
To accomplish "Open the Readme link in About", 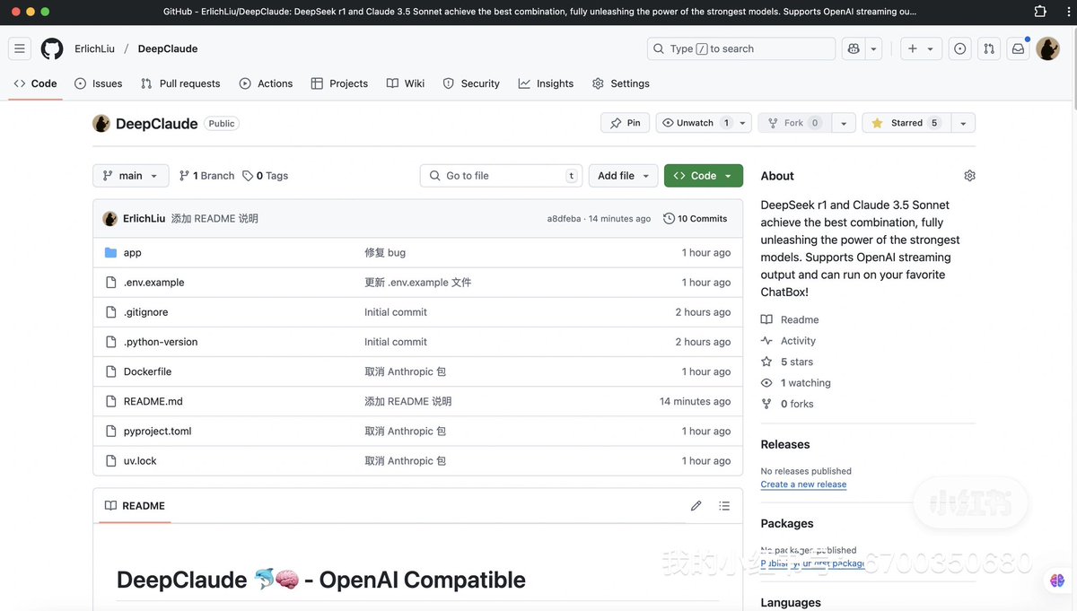I will coord(790,319).
